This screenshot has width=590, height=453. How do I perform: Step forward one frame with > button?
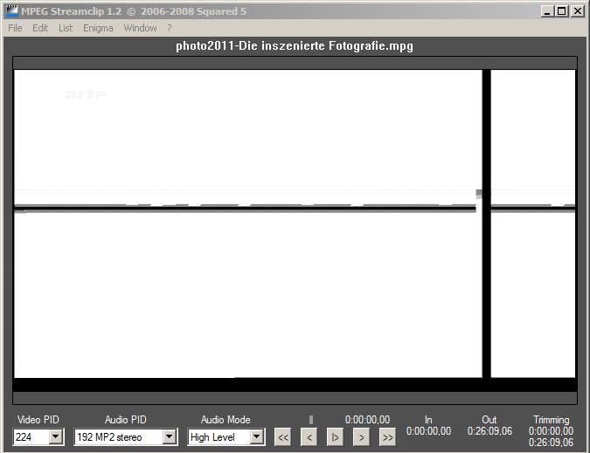pyautogui.click(x=361, y=437)
